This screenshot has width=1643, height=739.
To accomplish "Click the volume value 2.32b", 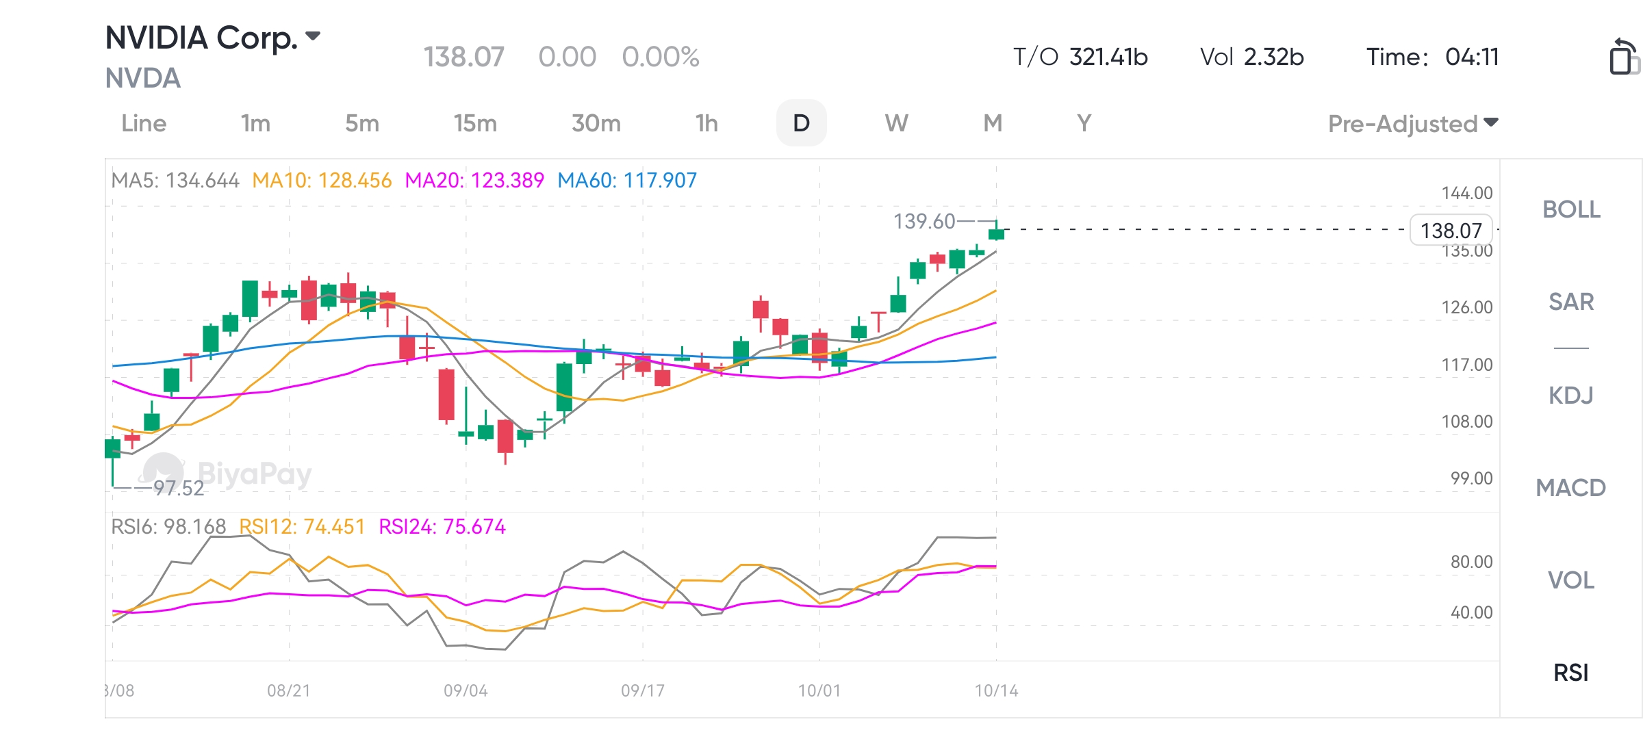I will (1274, 57).
